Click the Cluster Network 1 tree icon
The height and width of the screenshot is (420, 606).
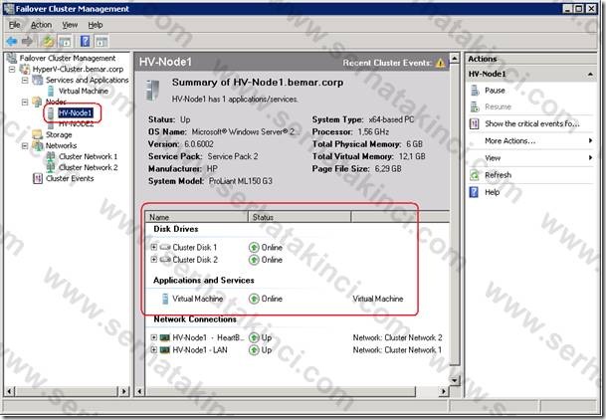(x=50, y=156)
